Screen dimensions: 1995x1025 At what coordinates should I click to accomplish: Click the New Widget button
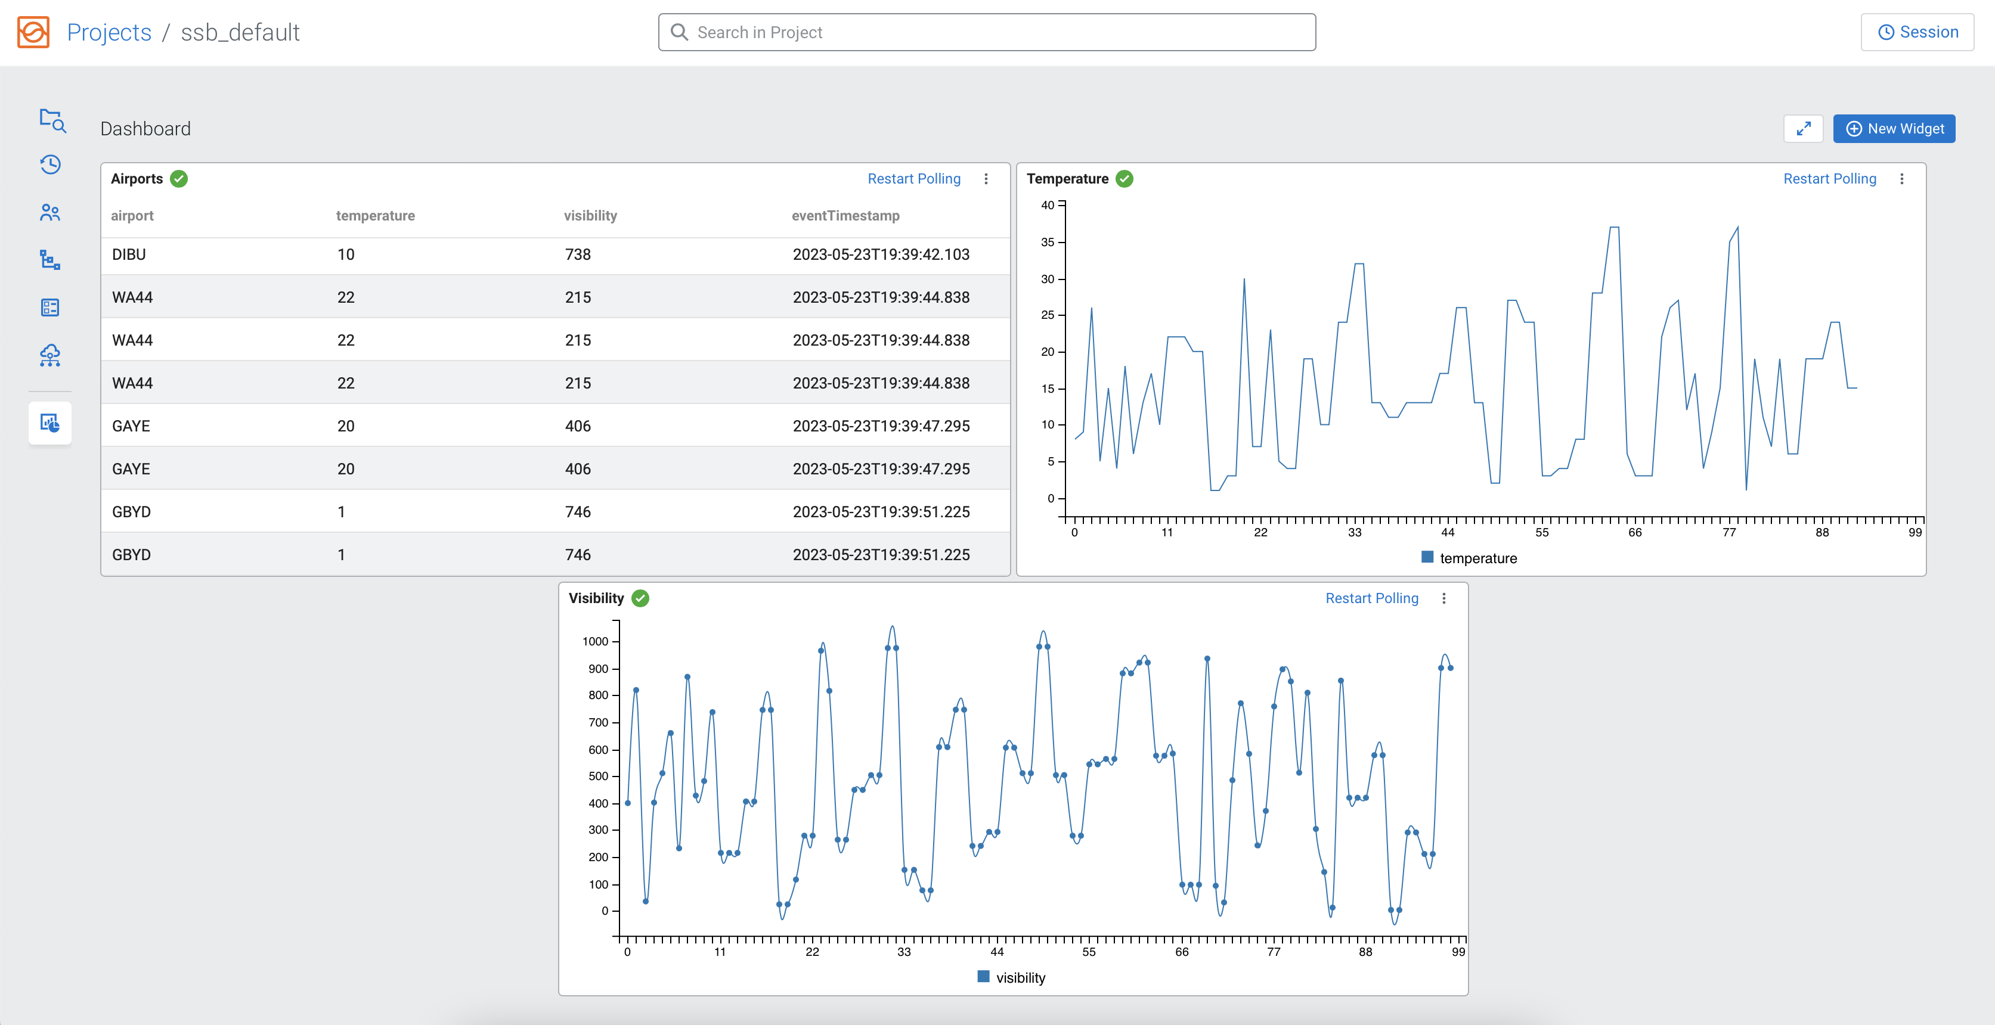1894,129
